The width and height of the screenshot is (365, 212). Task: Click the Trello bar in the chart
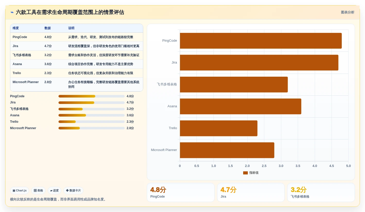coord(218,128)
